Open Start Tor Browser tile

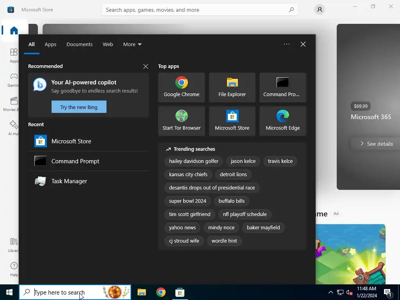click(x=181, y=121)
